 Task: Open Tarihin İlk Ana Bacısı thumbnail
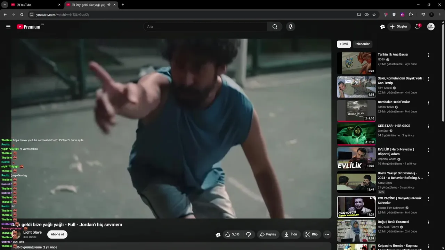point(356,63)
